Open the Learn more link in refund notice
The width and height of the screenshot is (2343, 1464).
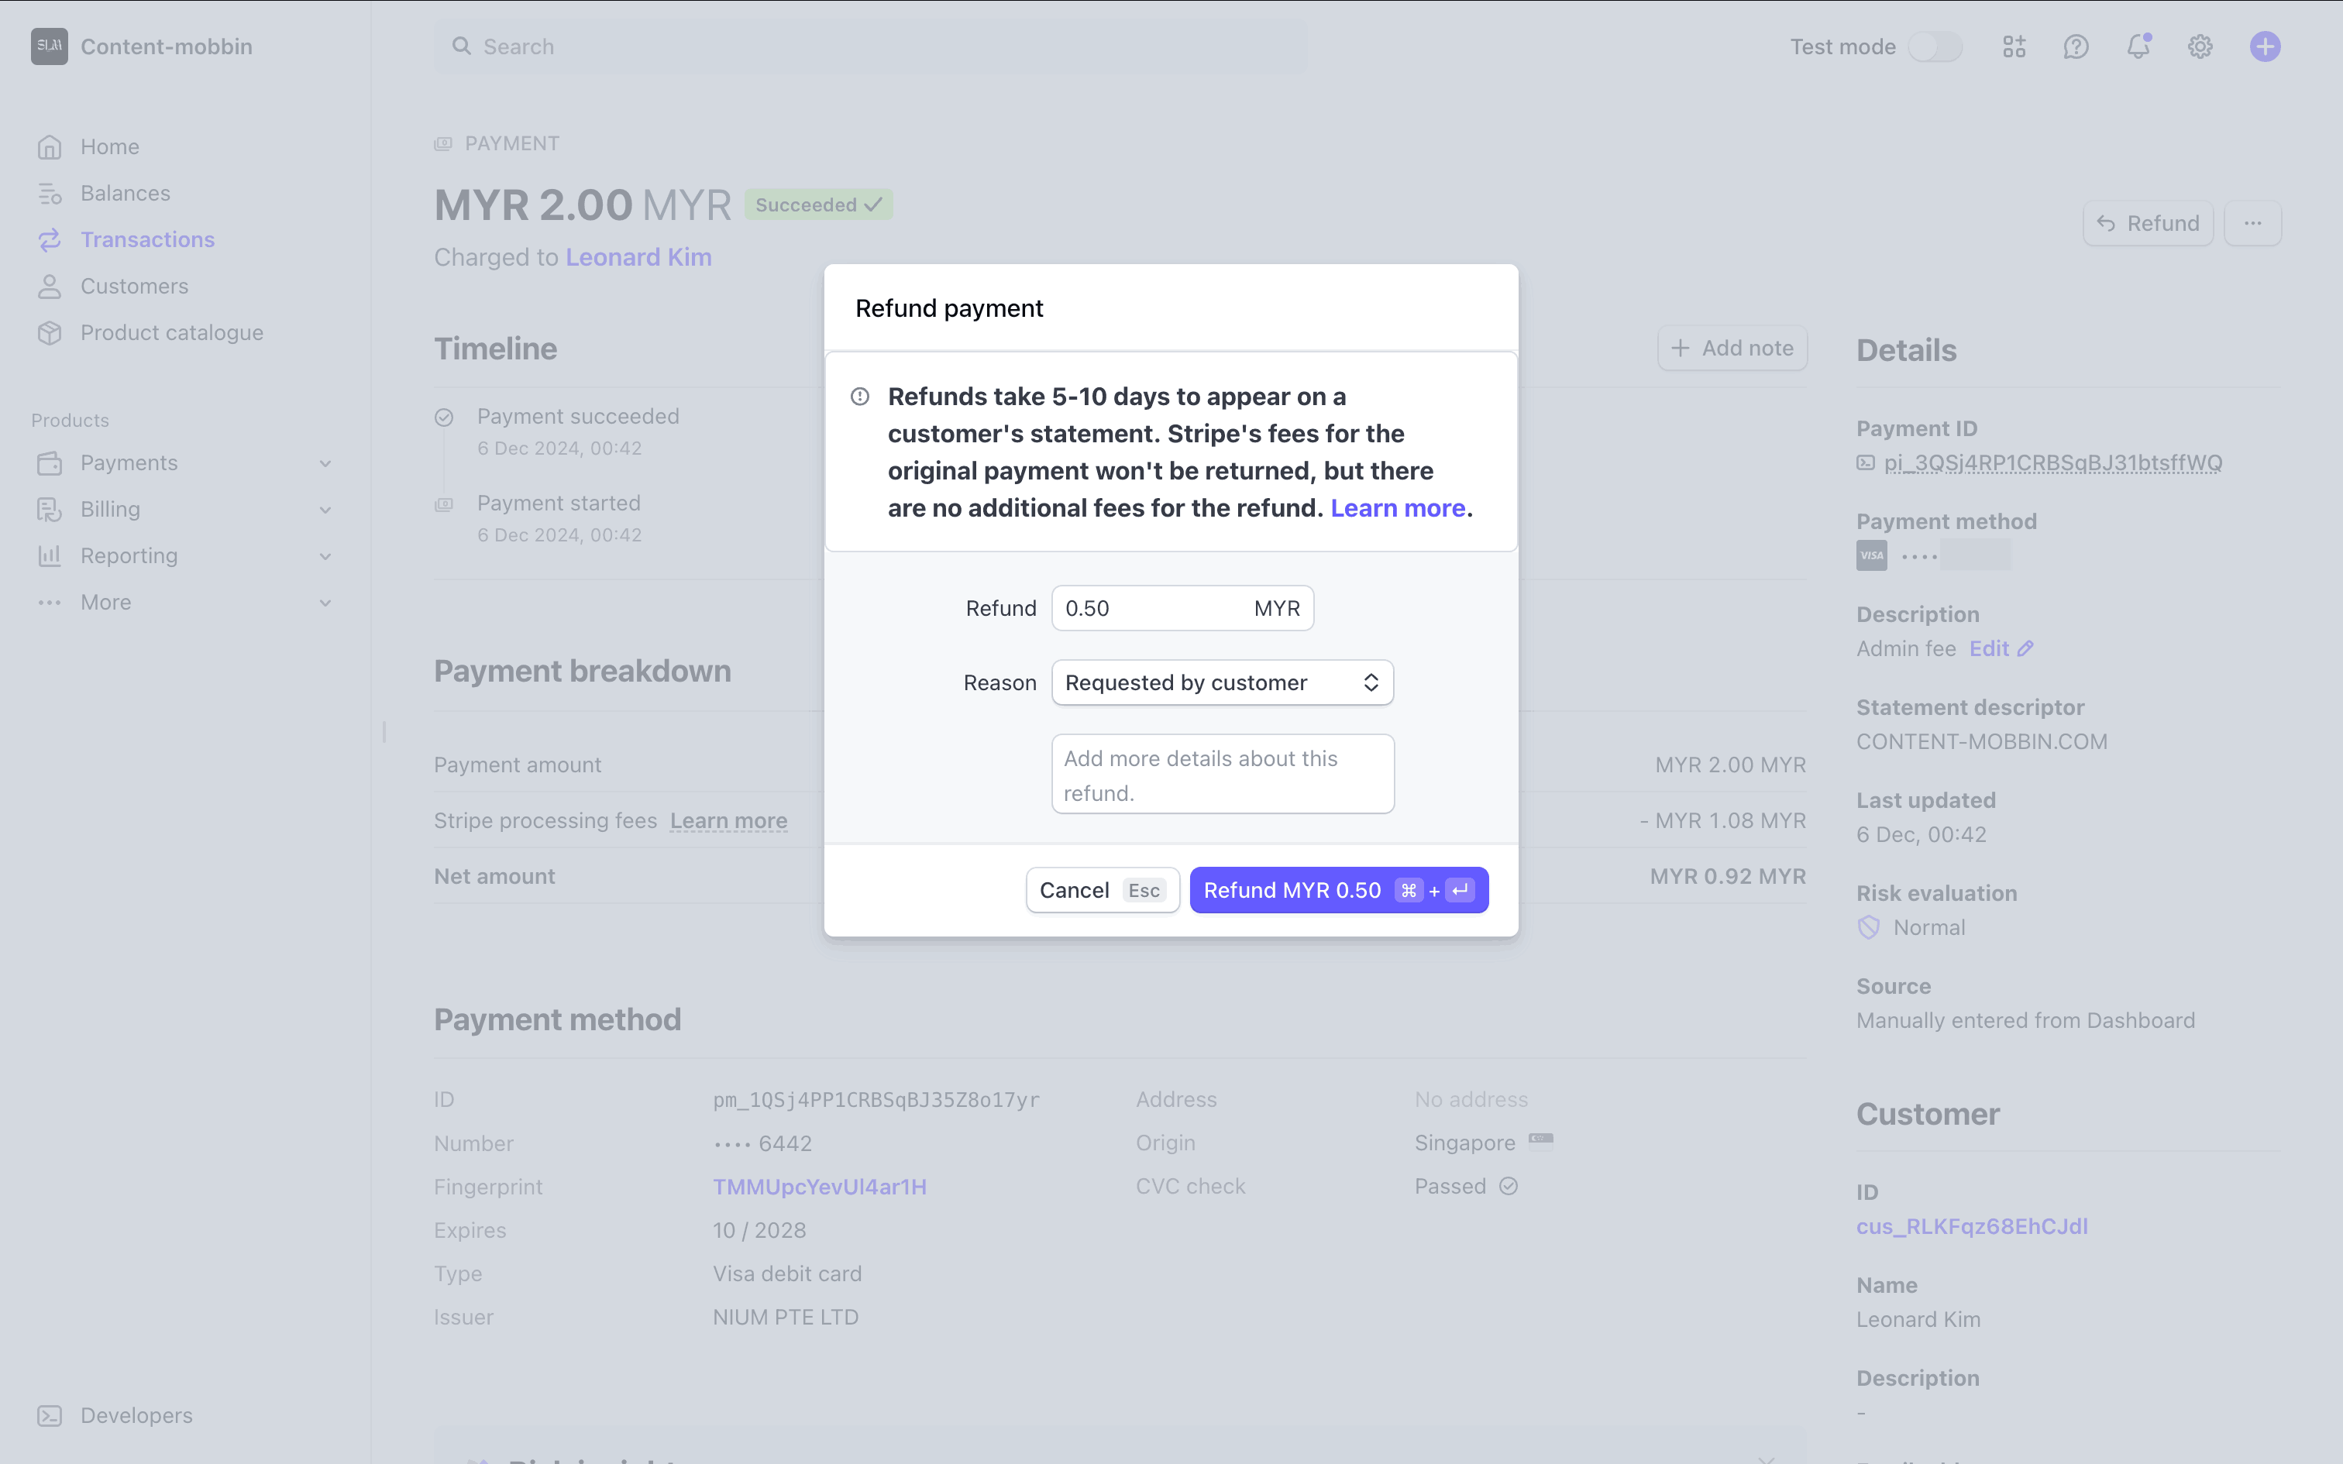(x=1397, y=508)
